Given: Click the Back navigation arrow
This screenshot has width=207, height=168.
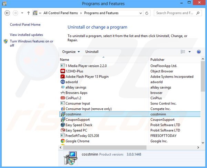Looking at the screenshot, I should tap(7, 13).
